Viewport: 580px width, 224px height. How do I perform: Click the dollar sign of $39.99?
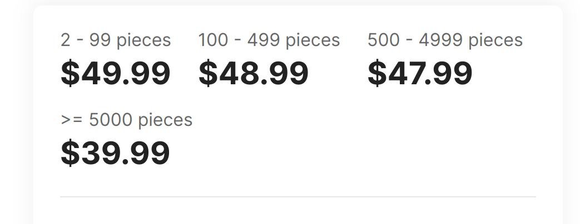(70, 153)
